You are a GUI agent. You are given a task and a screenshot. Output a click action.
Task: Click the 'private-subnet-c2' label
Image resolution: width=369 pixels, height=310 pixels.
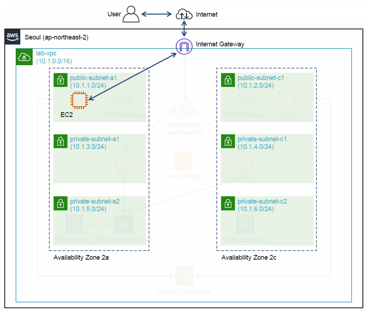(262, 201)
